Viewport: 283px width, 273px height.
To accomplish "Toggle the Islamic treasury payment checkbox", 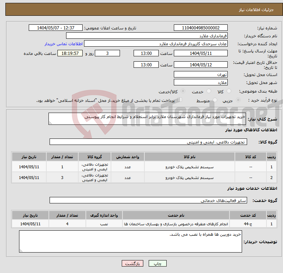I will click(180, 100).
